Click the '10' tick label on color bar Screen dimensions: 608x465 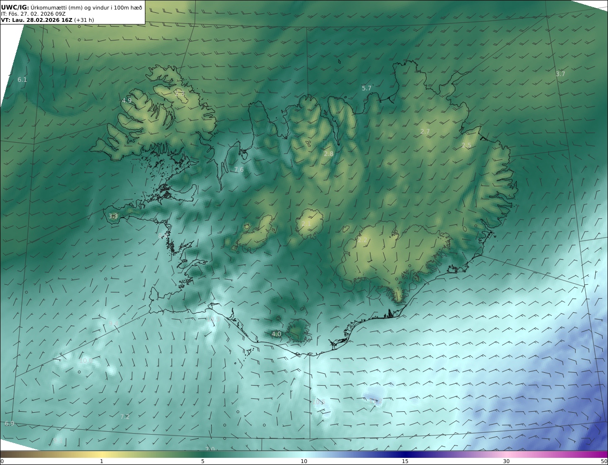[x=304, y=462]
